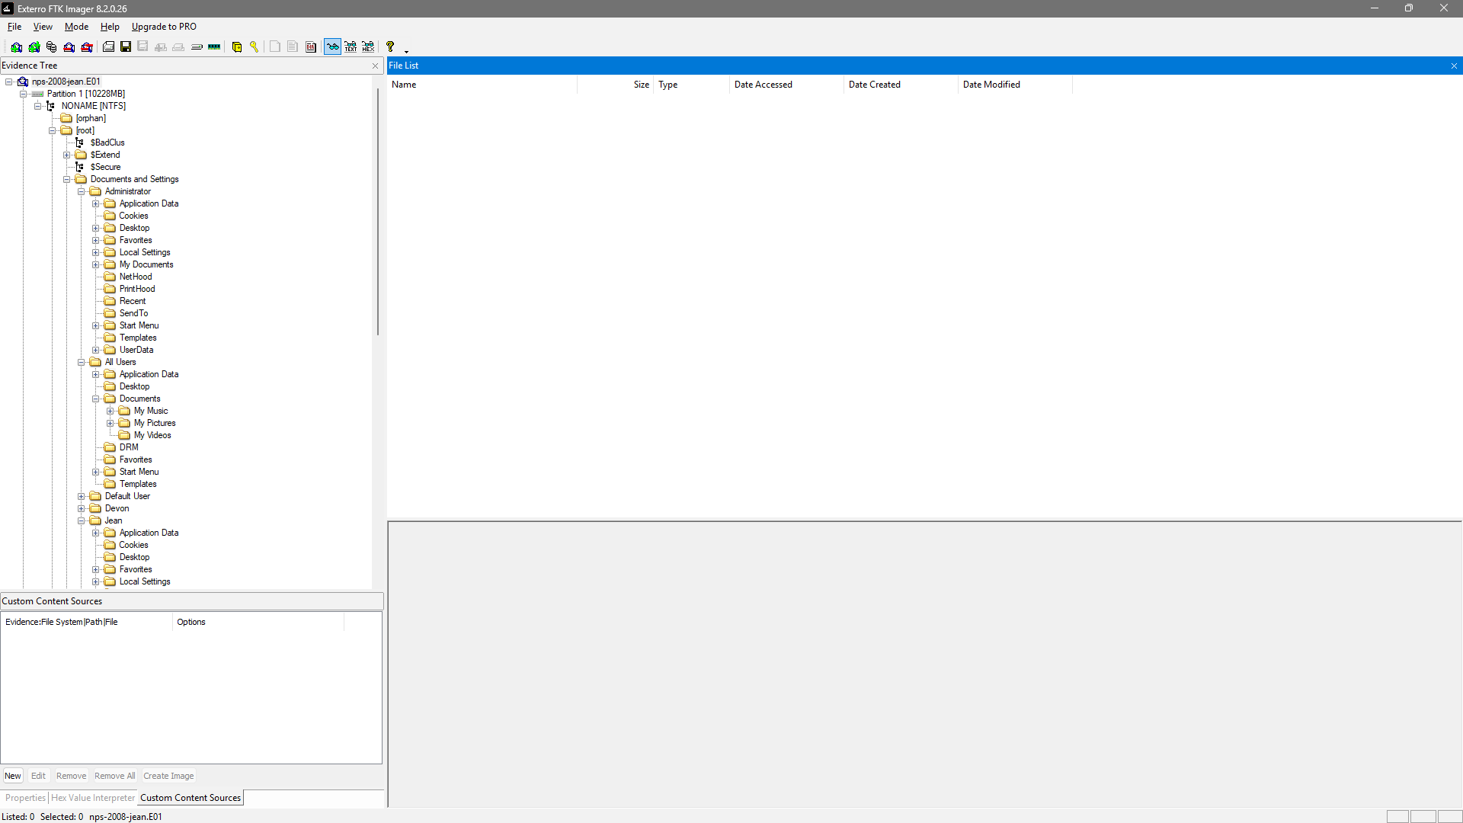Click the Detect EFS Encryption key icon
Image resolution: width=1463 pixels, height=823 pixels.
255,47
